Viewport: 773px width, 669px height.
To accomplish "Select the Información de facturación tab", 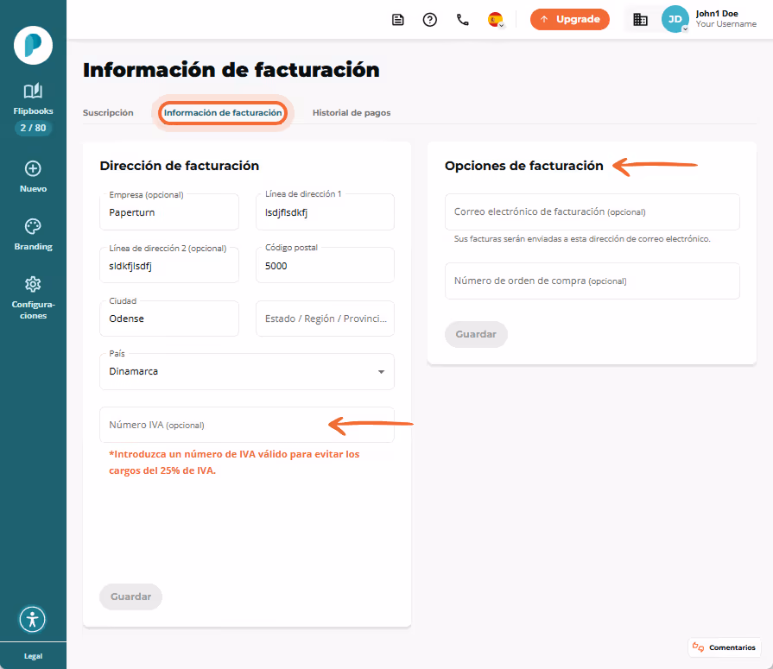I will 223,113.
